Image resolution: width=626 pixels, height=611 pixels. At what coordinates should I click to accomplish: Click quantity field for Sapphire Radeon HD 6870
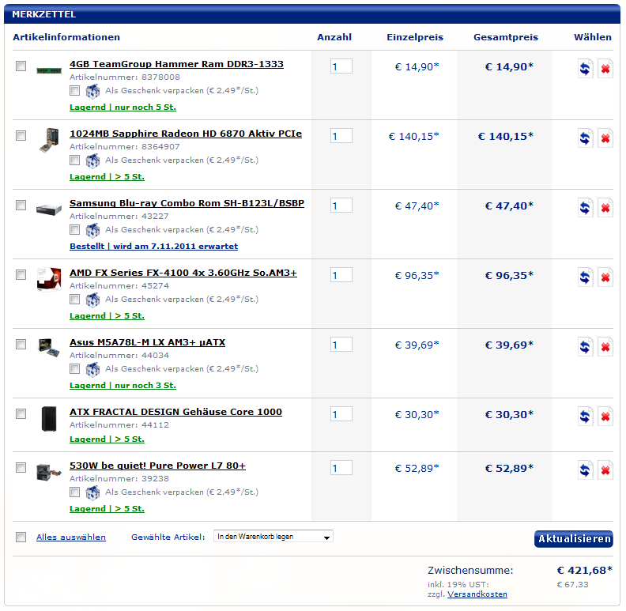(341, 136)
